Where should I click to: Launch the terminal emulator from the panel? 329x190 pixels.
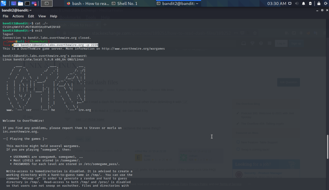click(x=27, y=4)
